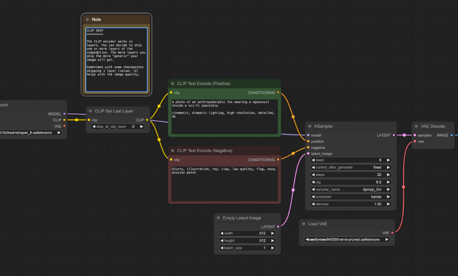458x276 pixels.
Task: Click CONDITIONING output port on Positive encode node
Action: pyautogui.click(x=278, y=92)
